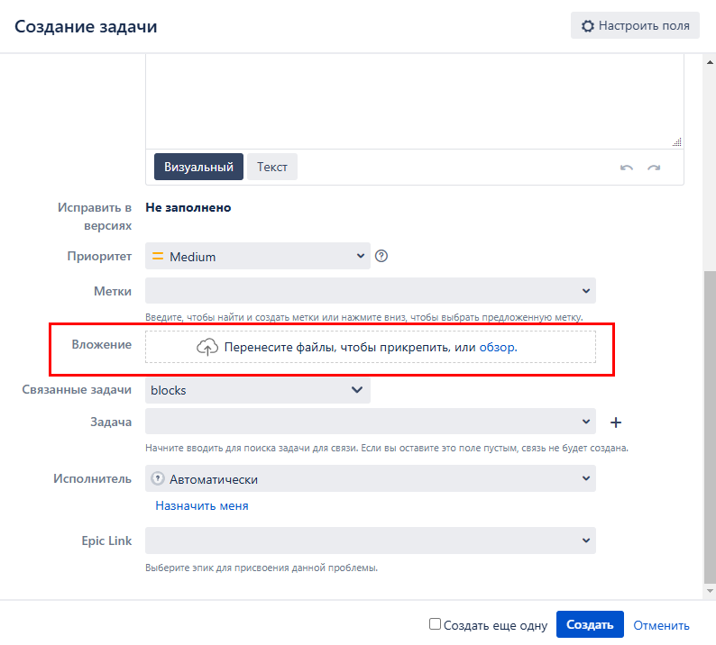Click the cloud upload icon in attachment area
The image size is (716, 645).
(207, 347)
